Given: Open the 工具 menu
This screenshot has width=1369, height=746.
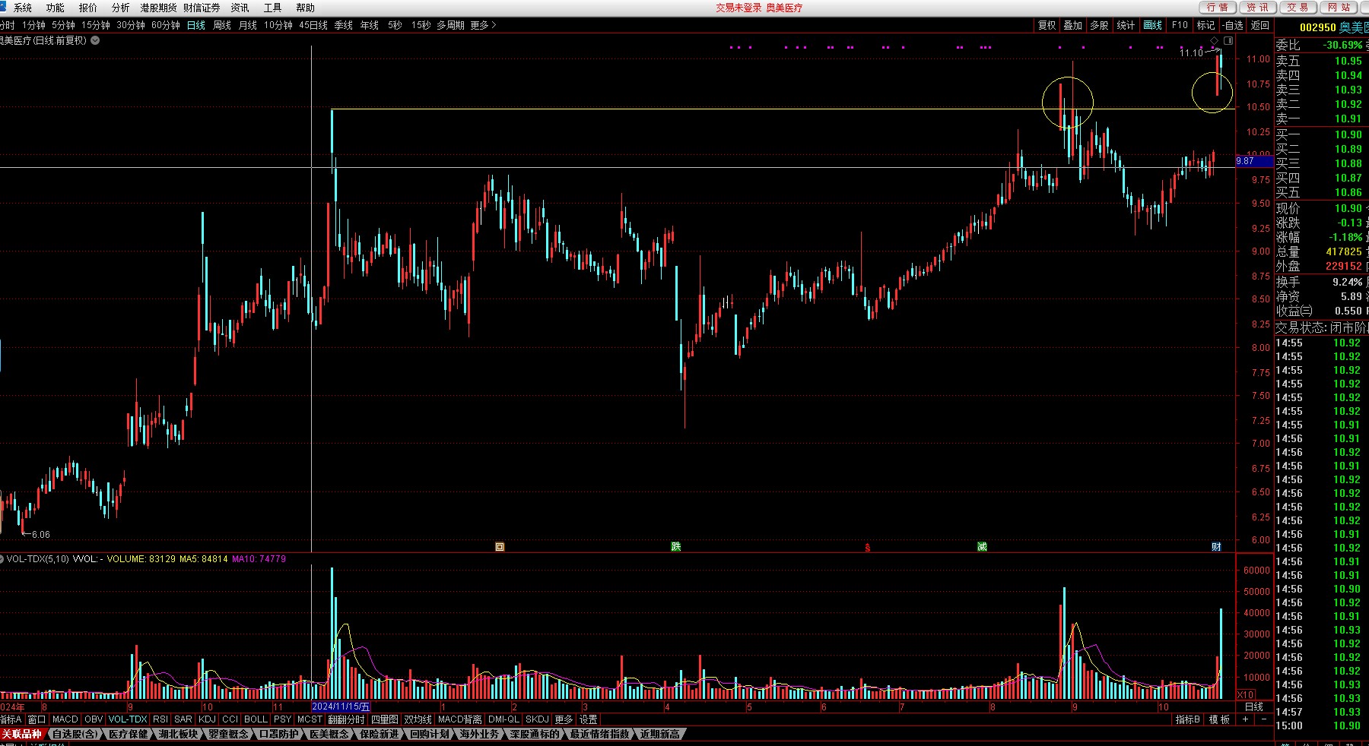Looking at the screenshot, I should [272, 8].
